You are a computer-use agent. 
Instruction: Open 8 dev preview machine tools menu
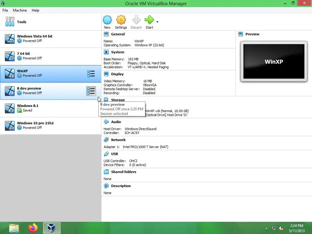pyautogui.click(x=91, y=91)
